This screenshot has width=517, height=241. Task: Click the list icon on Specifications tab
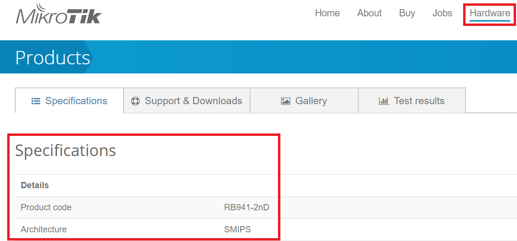tap(35, 101)
